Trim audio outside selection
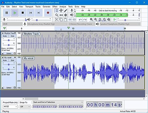 click(x=70, y=20)
